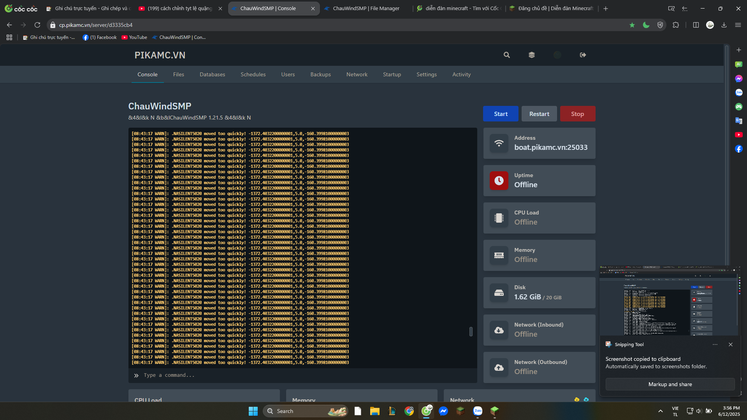Click the browser address bar URL
Image resolution: width=747 pixels, height=420 pixels.
point(96,25)
